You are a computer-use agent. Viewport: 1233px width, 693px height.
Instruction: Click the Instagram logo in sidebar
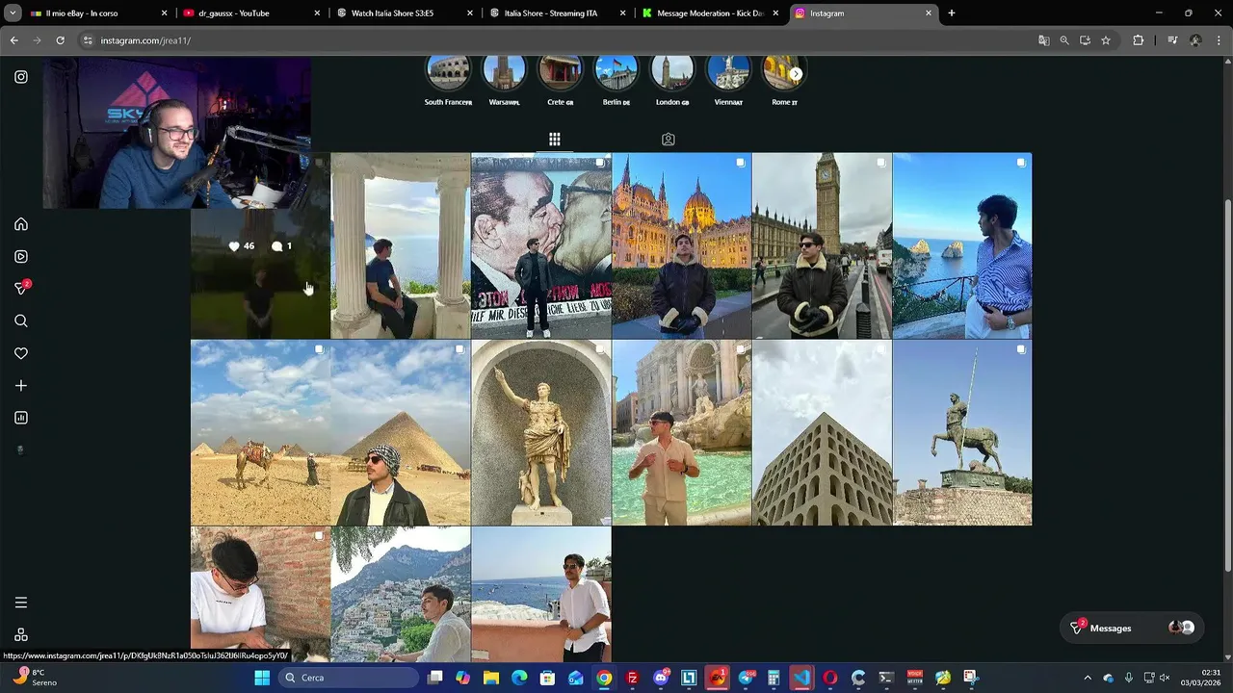click(21, 77)
